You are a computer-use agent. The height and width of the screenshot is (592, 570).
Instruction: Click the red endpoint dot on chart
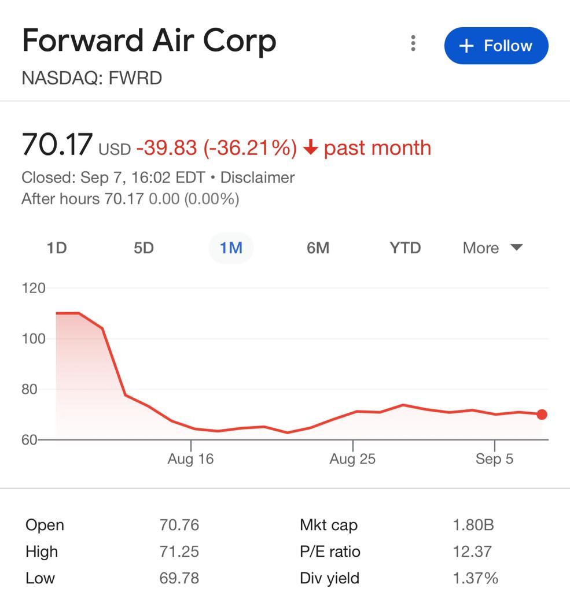coord(542,415)
